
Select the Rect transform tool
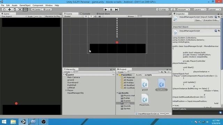(25, 9)
